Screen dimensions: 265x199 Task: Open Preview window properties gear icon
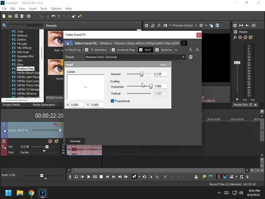pos(146,25)
